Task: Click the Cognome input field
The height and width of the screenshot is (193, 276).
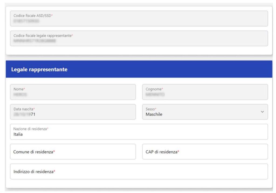Action: [x=205, y=92]
